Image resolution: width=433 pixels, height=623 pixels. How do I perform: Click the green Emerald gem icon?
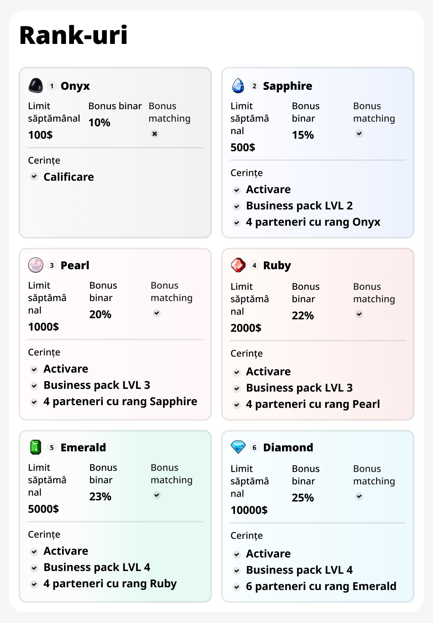point(36,447)
